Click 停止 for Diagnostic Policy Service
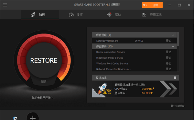Image resolution: width=194 pixels, height=120 pixels. [x=168, y=58]
